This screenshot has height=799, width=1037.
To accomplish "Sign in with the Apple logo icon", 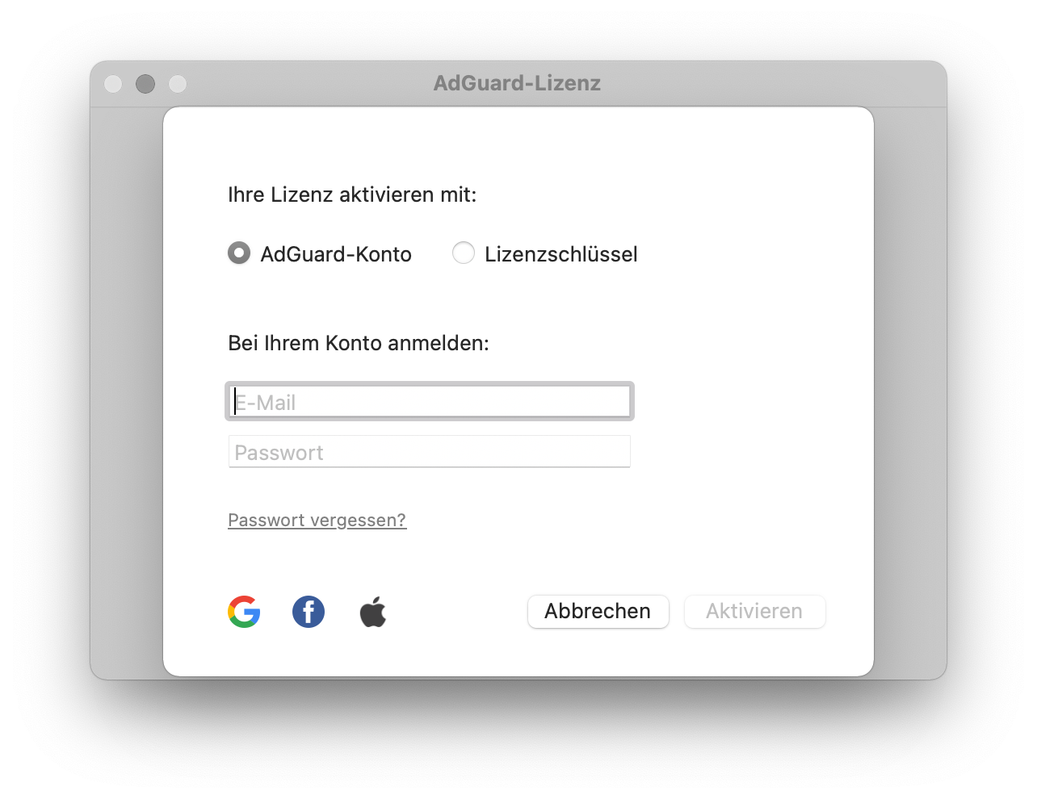I will tap(373, 612).
